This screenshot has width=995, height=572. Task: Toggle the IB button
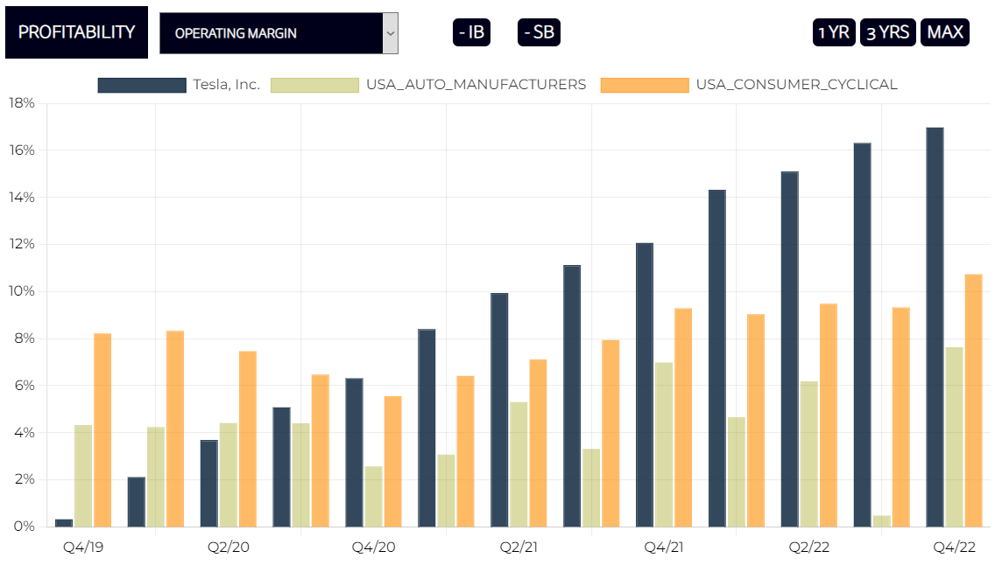(x=471, y=32)
